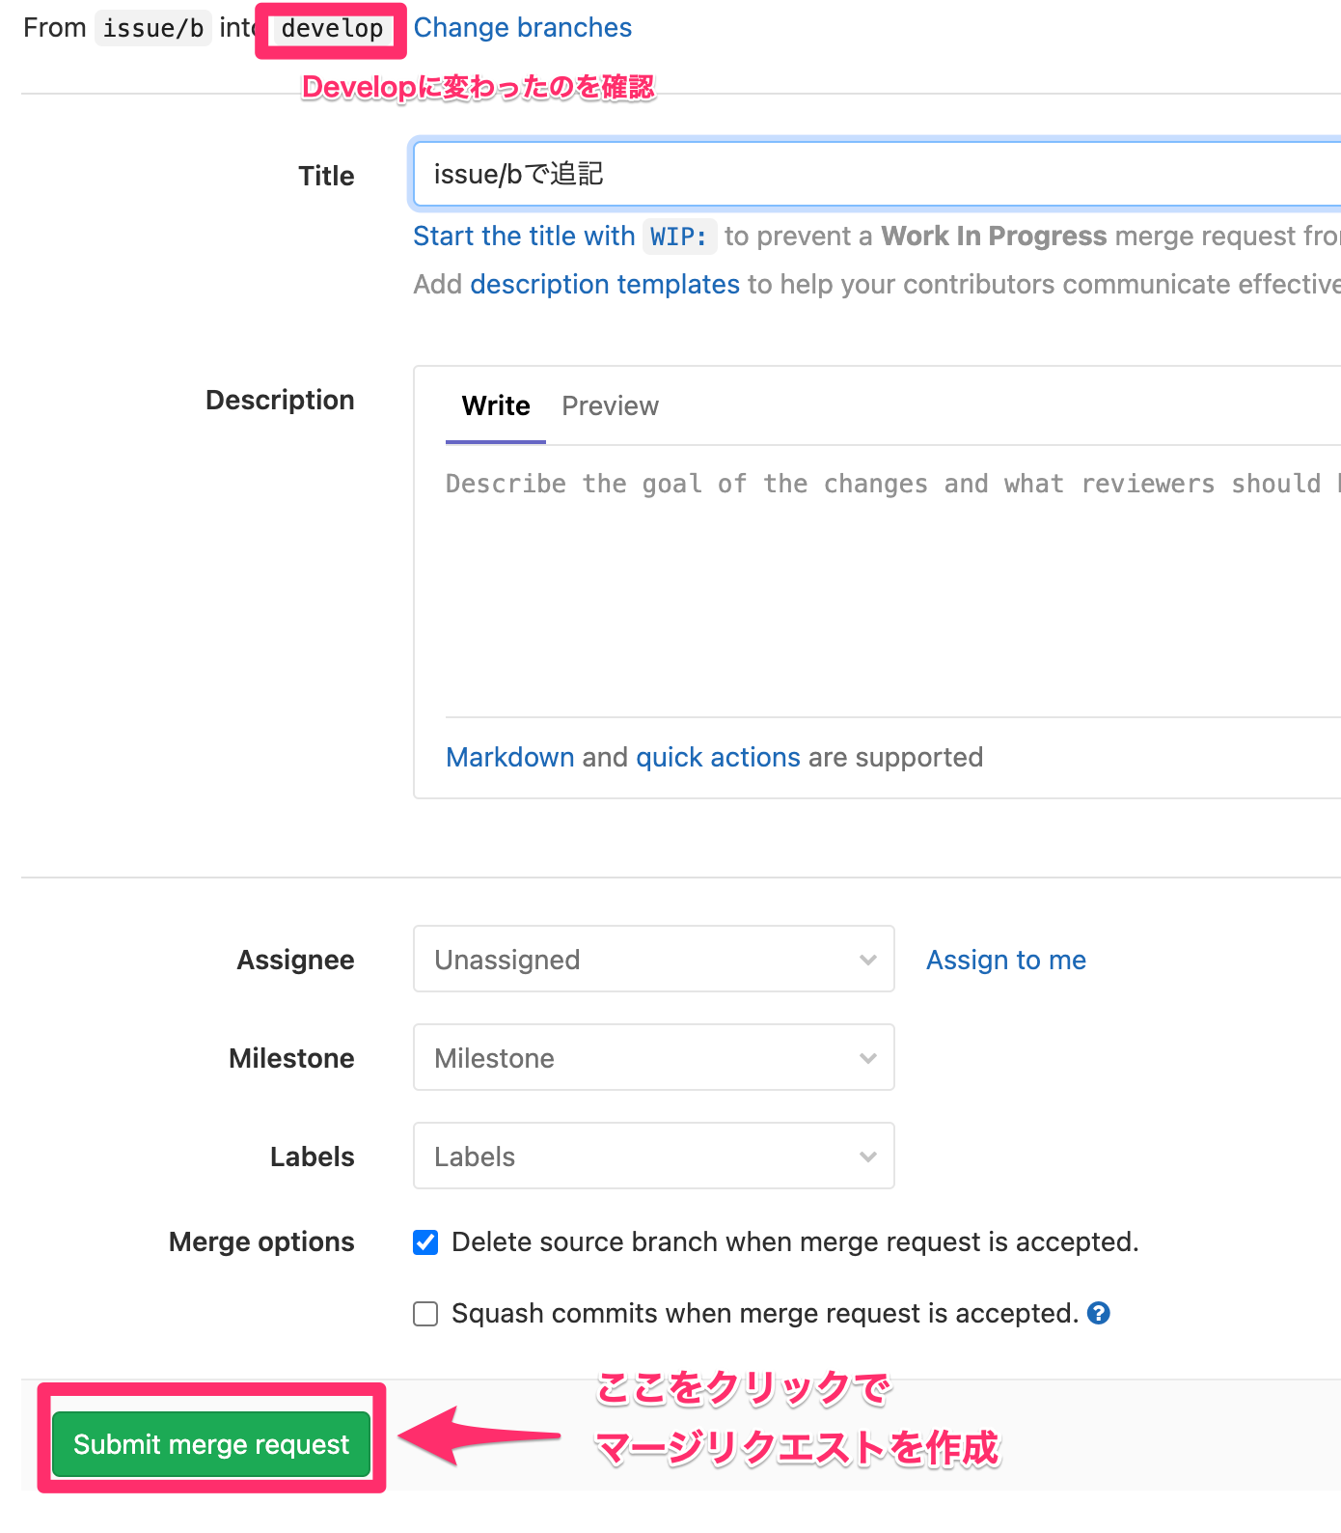
Task: Select the Write tab
Action: 496,406
